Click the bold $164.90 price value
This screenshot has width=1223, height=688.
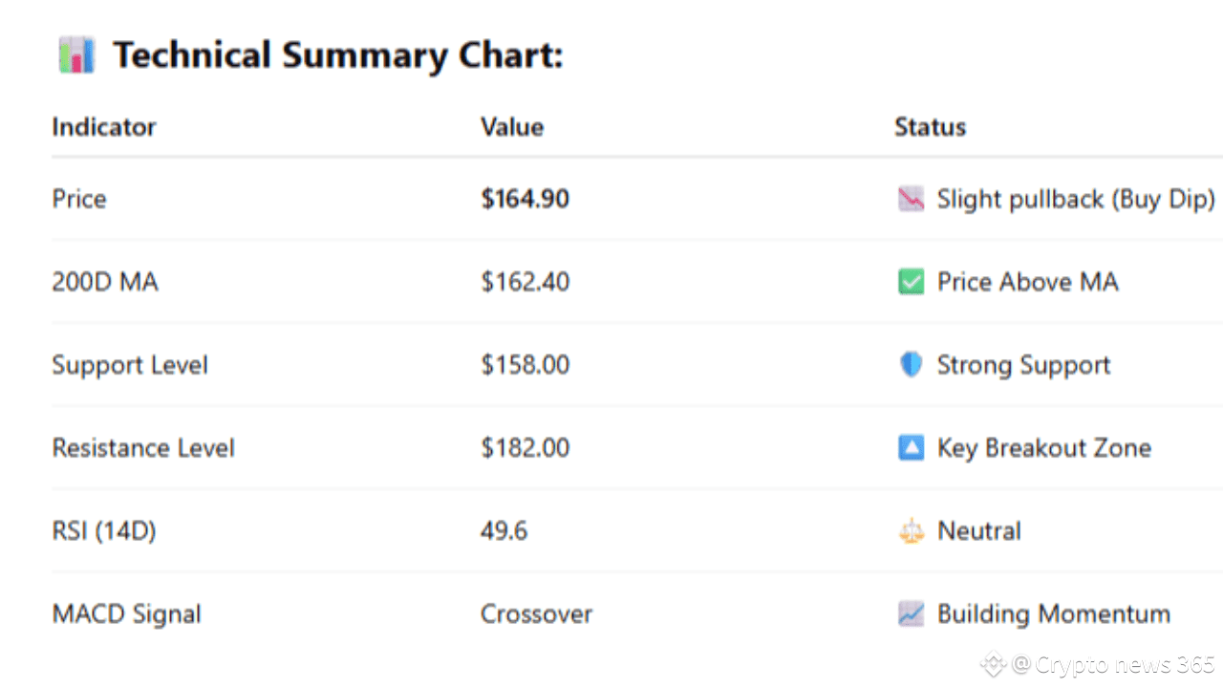pyautogui.click(x=526, y=199)
